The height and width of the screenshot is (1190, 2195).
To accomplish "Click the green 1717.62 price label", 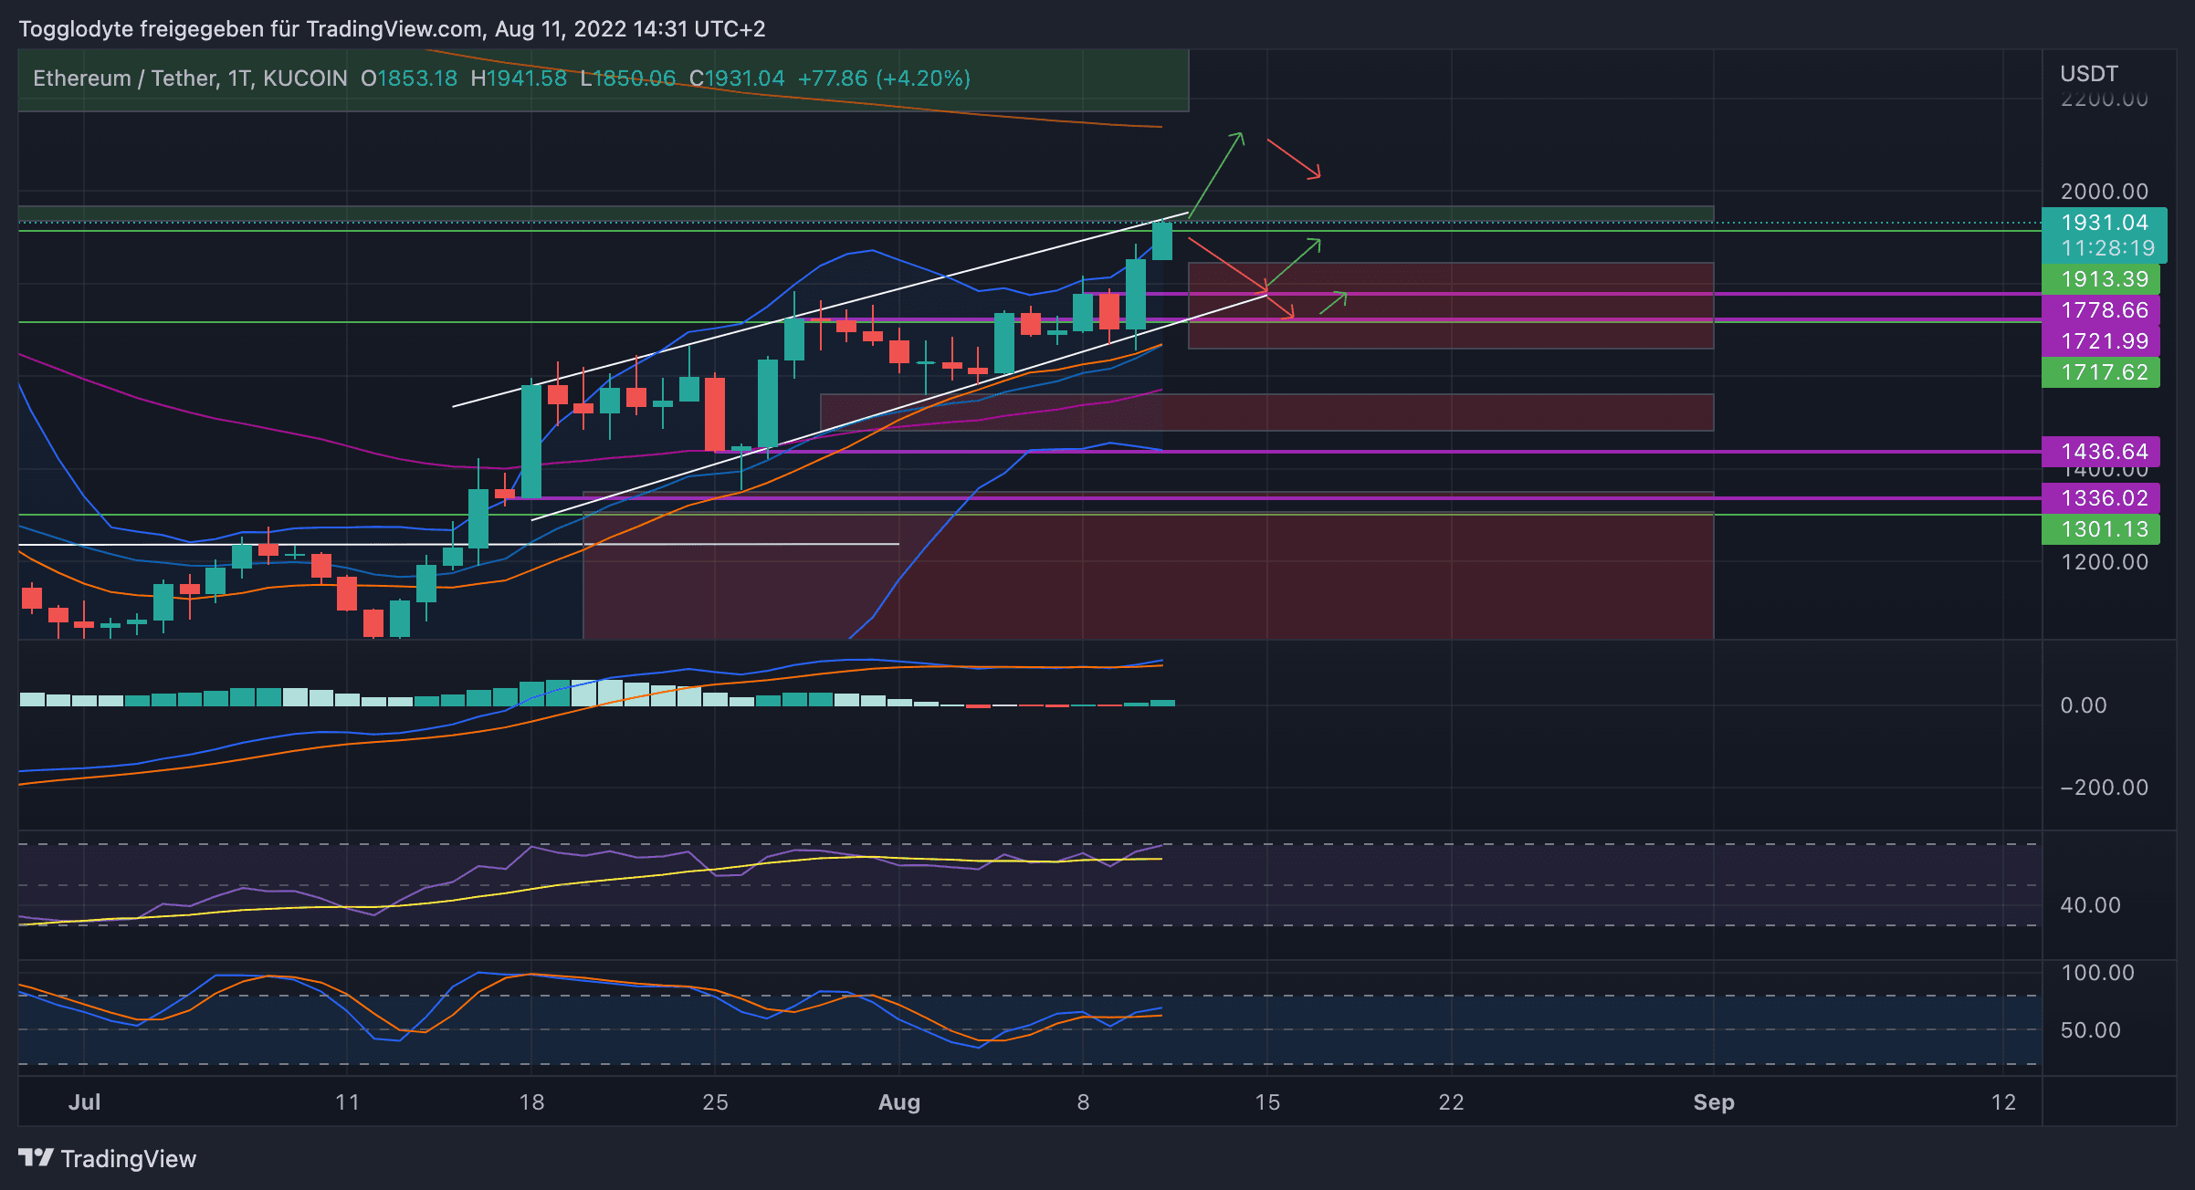I will coord(2104,372).
